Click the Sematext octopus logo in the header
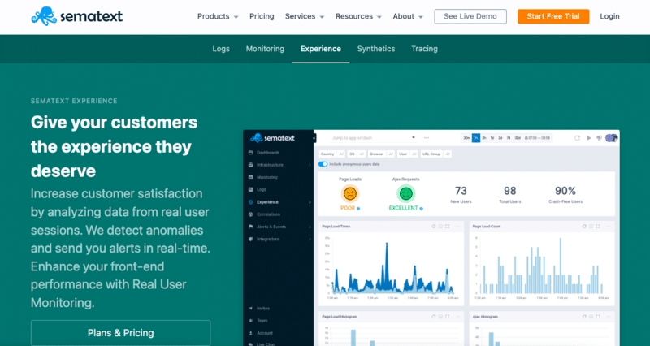The height and width of the screenshot is (346, 650). 44,15
